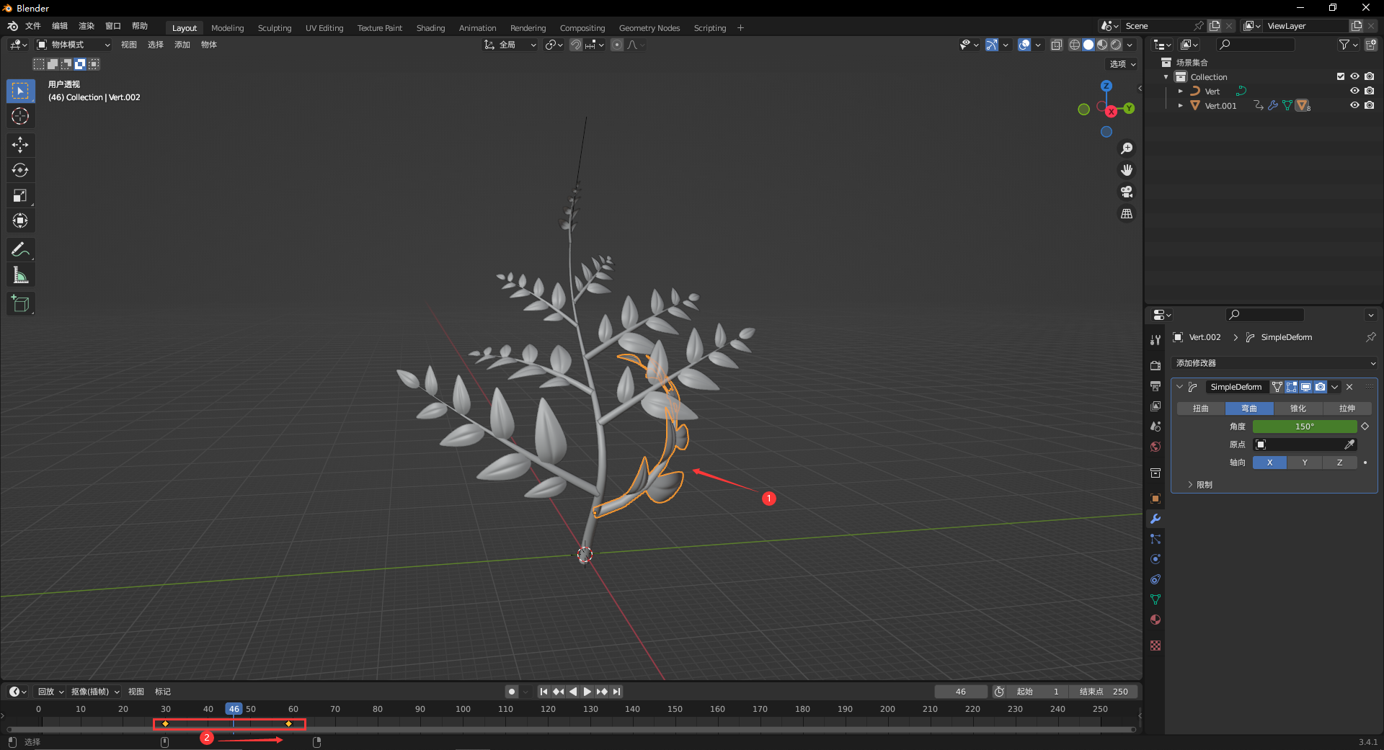Toggle X-ray display in the viewport

1057,45
